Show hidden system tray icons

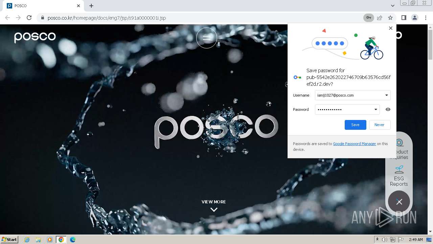pyautogui.click(x=377, y=240)
